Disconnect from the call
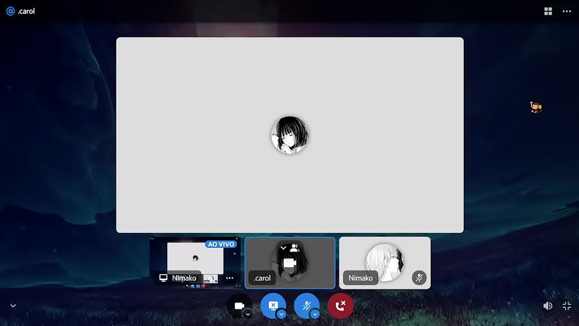The image size is (579, 326). tap(340, 306)
